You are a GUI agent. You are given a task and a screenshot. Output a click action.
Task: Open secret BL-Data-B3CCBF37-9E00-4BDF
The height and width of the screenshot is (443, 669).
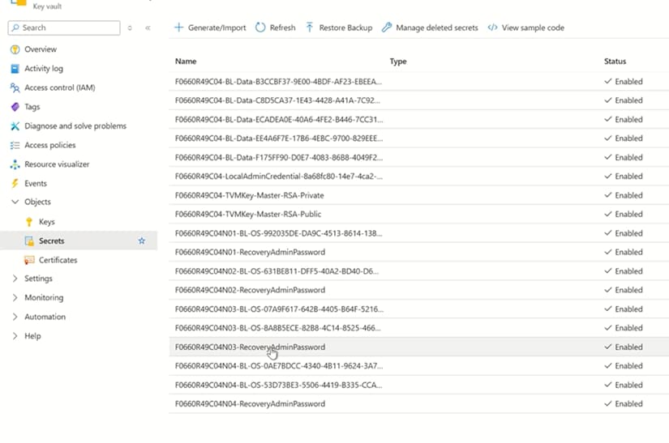tap(278, 81)
